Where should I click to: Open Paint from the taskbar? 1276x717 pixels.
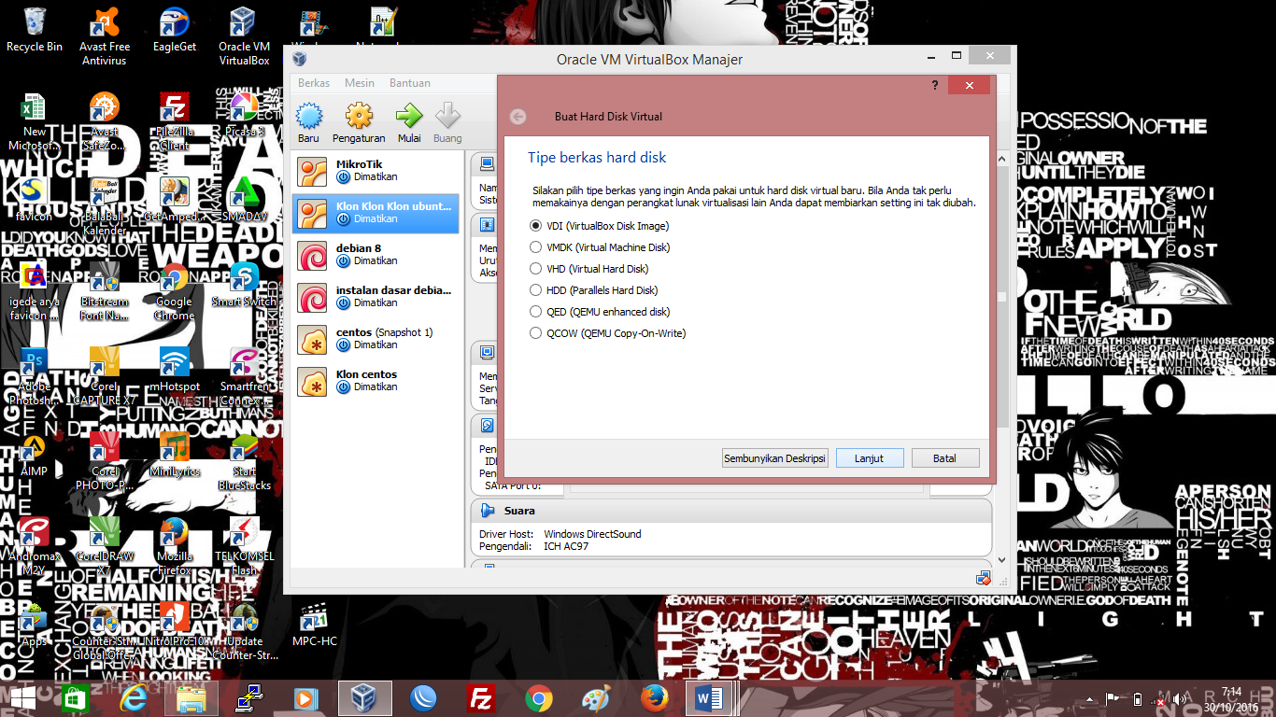tap(595, 698)
